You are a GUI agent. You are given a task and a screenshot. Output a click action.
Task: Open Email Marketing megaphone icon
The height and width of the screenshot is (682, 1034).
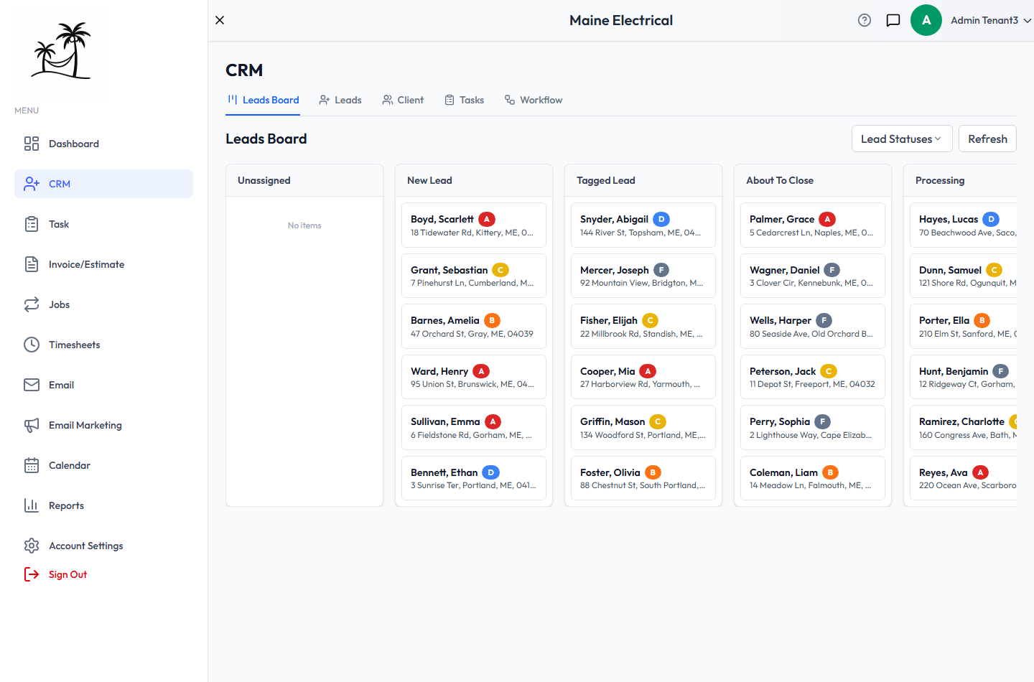32,425
